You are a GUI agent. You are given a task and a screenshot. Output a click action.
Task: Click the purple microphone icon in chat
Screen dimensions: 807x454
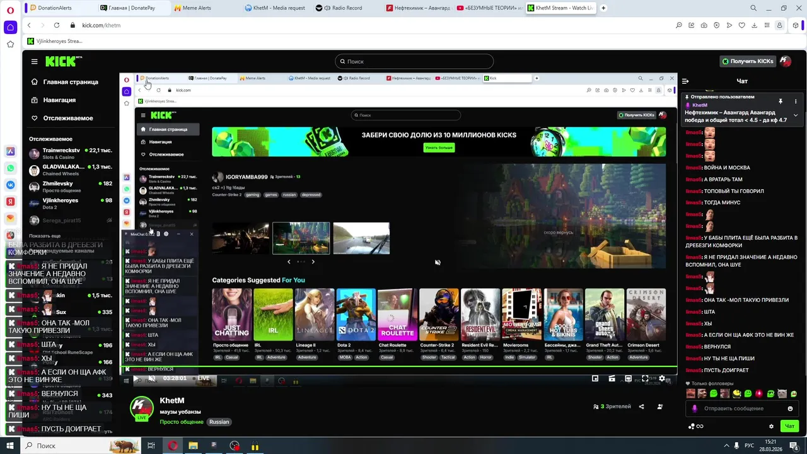click(x=695, y=409)
